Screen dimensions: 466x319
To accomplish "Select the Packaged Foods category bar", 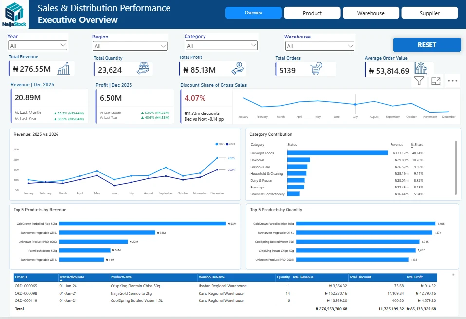I will (x=337, y=153).
